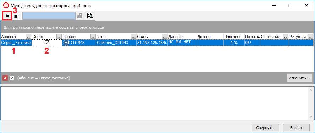Open the Узел column filter dropdown
The height and width of the screenshot is (133, 315).
(x=133, y=37)
